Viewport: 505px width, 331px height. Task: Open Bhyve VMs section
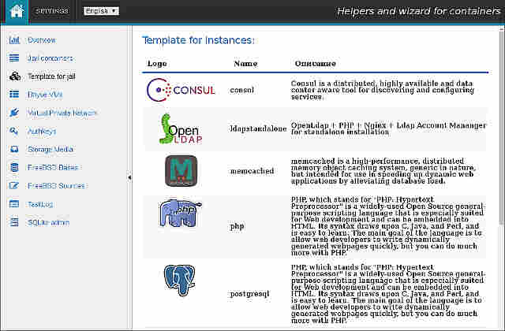tap(45, 95)
